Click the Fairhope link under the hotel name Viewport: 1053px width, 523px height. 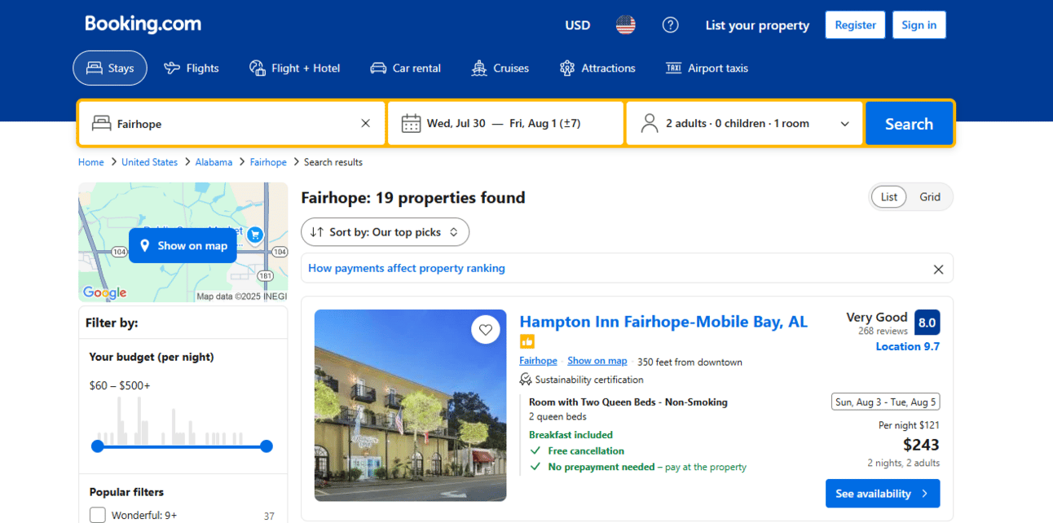tap(538, 361)
